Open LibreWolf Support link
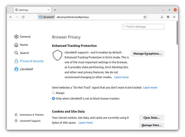 tap(28, 121)
